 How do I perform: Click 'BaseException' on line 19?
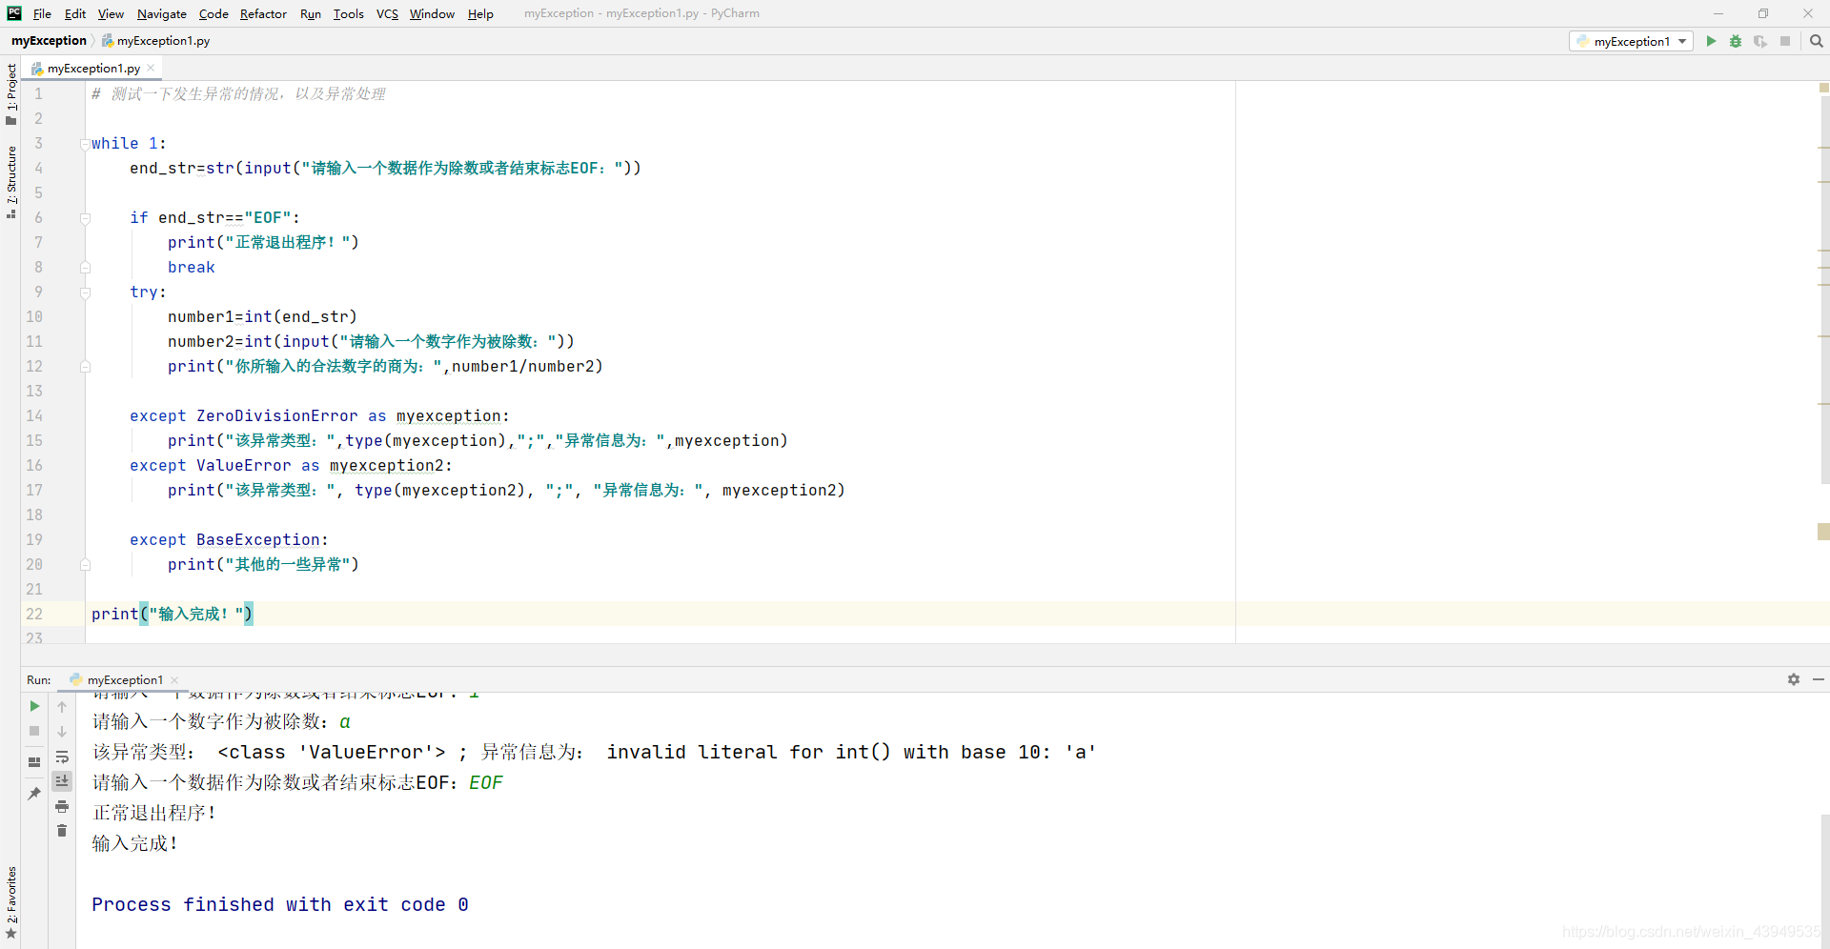(258, 540)
